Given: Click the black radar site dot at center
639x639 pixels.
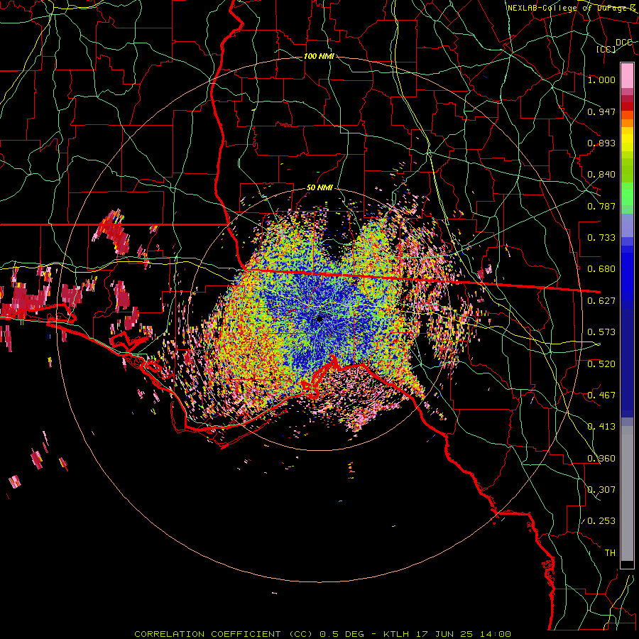Looking at the screenshot, I should coord(319,319).
